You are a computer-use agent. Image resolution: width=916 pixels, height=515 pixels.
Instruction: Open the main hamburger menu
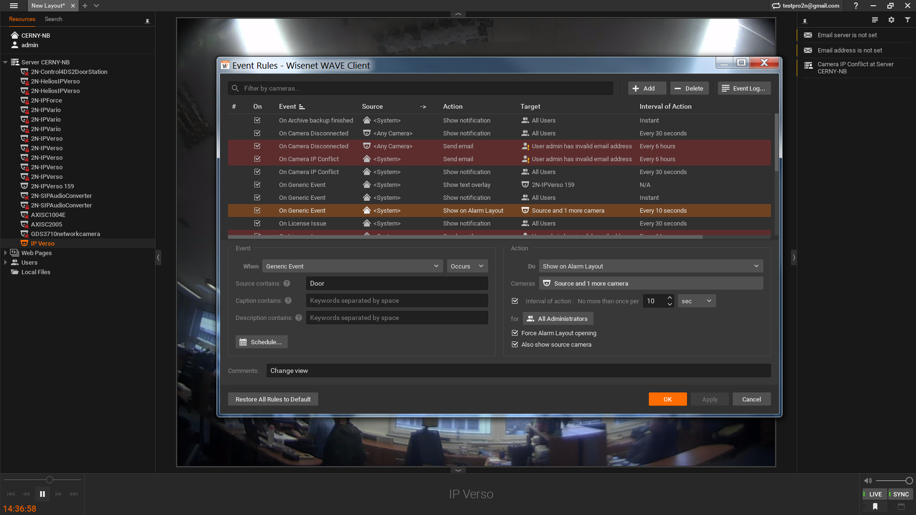click(x=14, y=6)
